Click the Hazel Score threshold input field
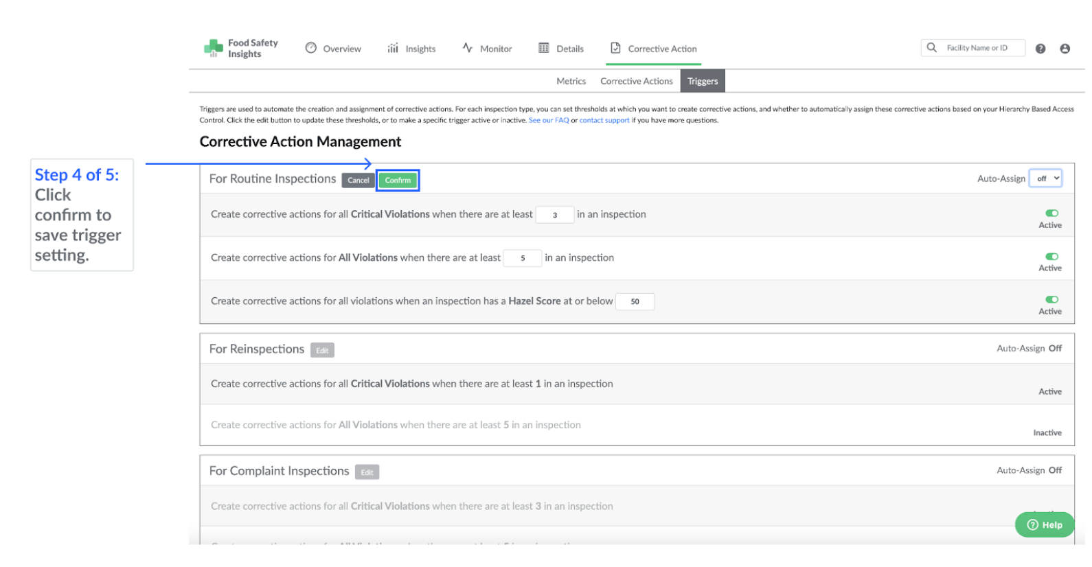This screenshot has height=567, width=1092. [x=635, y=301]
